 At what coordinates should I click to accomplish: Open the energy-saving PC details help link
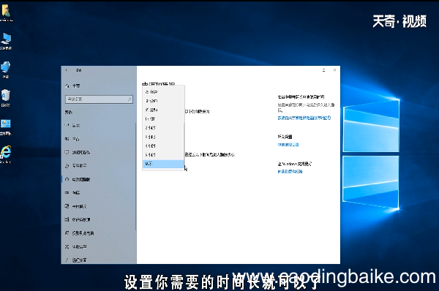tap(304, 118)
